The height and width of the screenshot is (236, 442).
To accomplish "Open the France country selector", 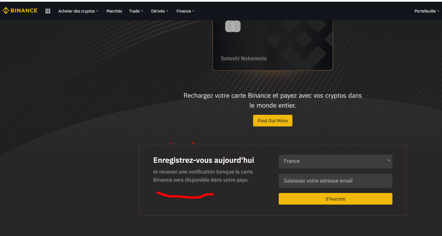I will (335, 161).
